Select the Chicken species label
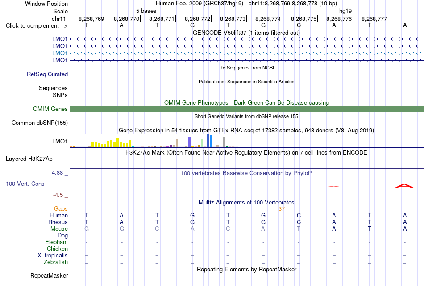The width and height of the screenshot is (424, 286). [x=57, y=249]
